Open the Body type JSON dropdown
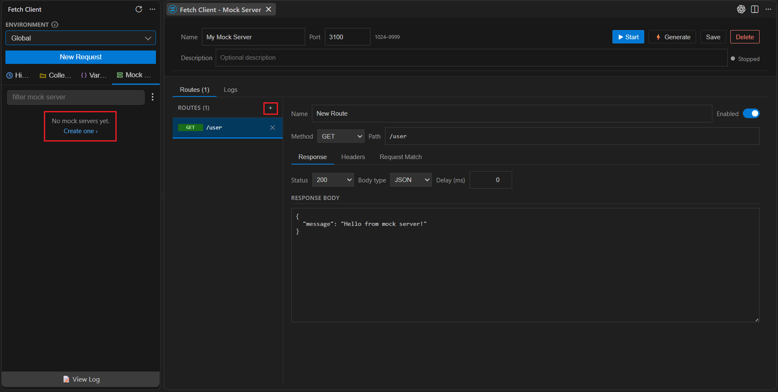 (411, 180)
